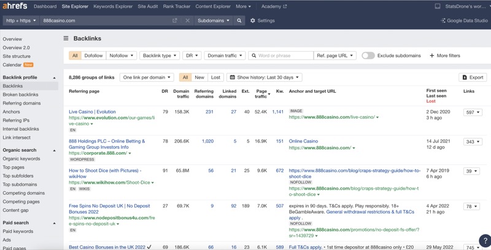Click the Online Casino anchor link
Image resolution: width=491 pixels, height=250 pixels.
[x=303, y=141]
